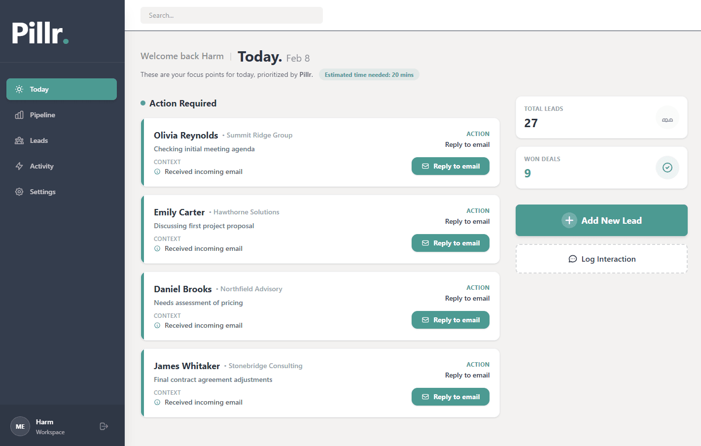Click the Settings gear icon
Viewport: 701px width, 446px height.
click(x=19, y=192)
